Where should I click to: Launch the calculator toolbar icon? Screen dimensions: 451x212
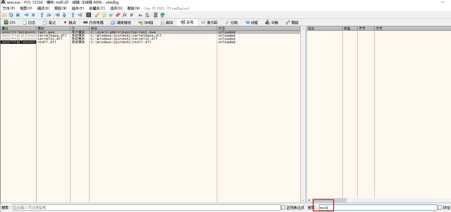click(x=156, y=15)
